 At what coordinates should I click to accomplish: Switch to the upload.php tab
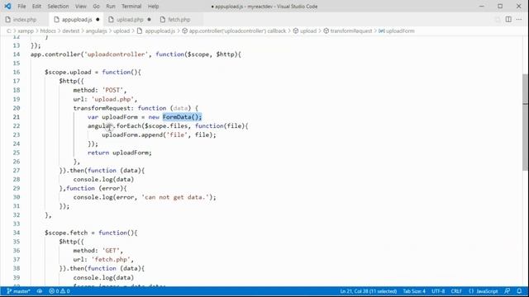click(130, 20)
